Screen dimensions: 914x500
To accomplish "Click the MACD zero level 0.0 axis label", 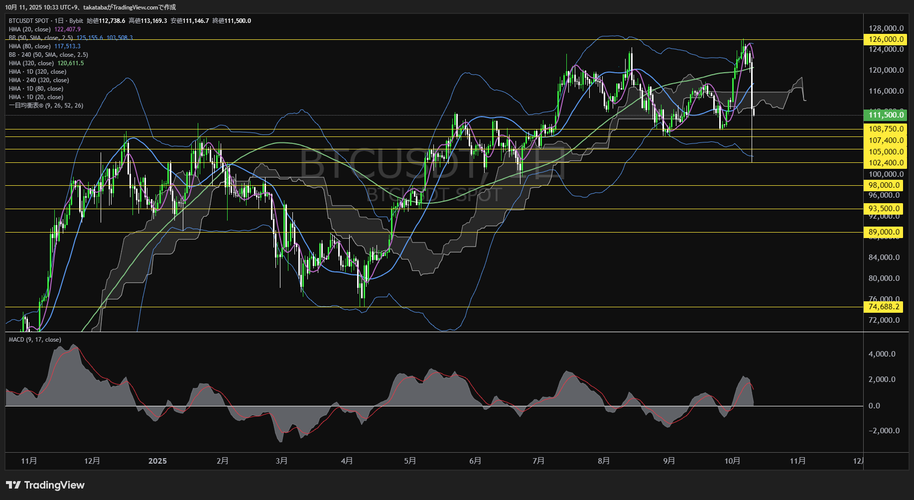I will [x=874, y=406].
